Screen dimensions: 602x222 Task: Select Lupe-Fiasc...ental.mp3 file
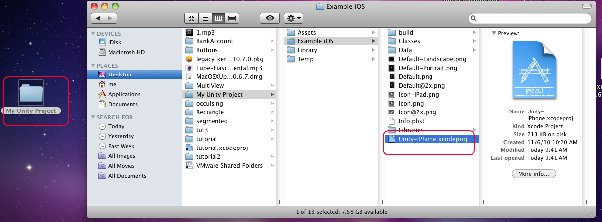[230, 68]
